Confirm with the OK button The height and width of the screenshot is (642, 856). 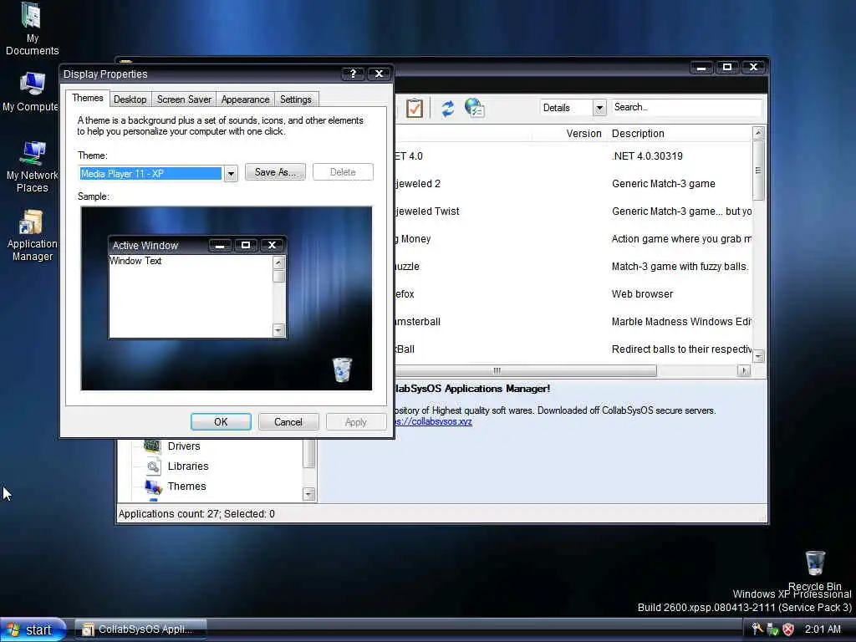click(221, 422)
